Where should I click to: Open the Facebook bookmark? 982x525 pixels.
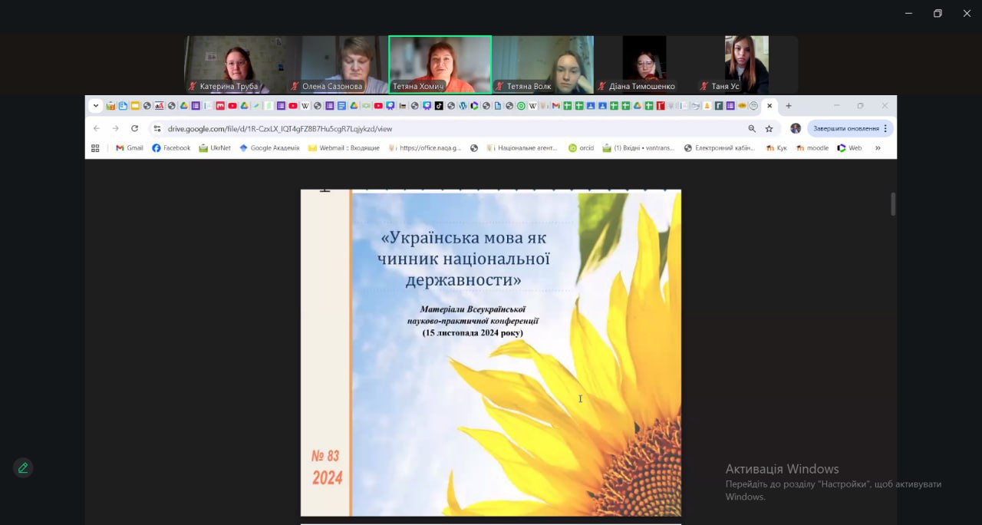coord(171,148)
